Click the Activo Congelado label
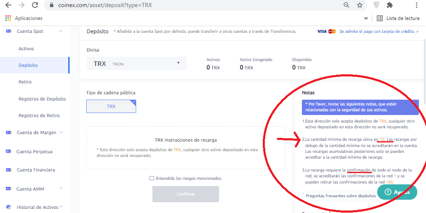 [256, 60]
